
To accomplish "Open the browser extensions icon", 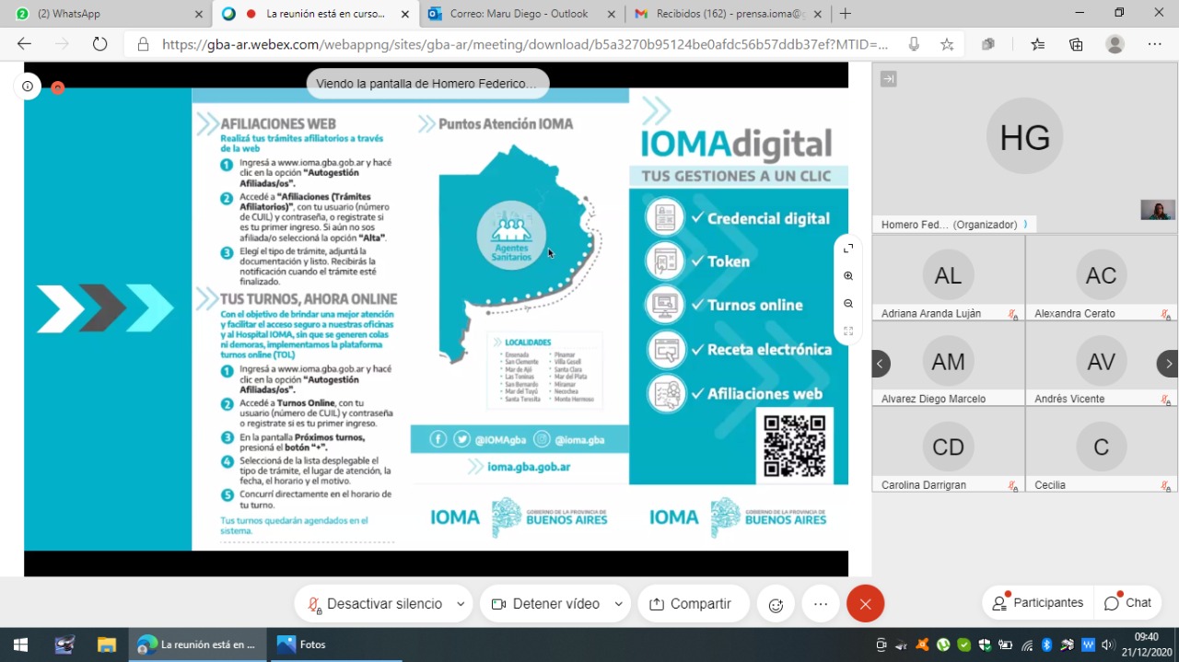I will (988, 44).
